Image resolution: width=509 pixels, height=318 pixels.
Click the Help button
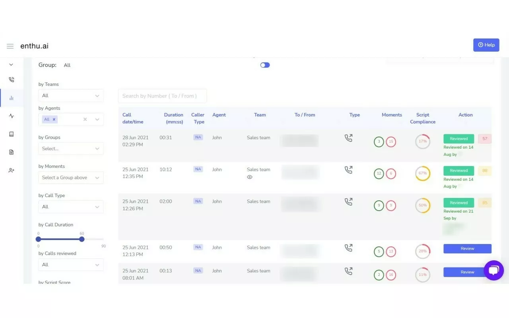click(486, 45)
